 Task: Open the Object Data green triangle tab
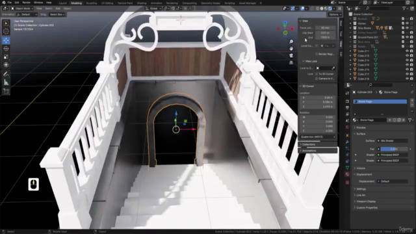(347, 168)
